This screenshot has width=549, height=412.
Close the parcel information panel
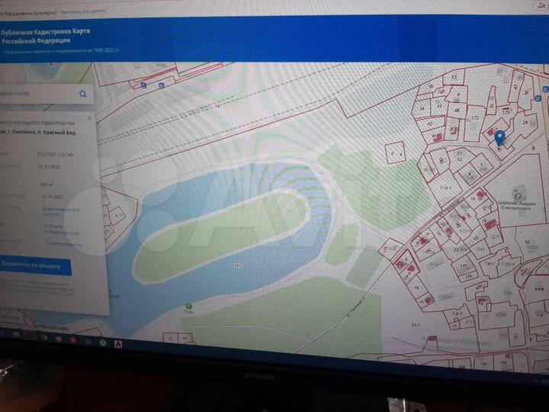[x=89, y=118]
